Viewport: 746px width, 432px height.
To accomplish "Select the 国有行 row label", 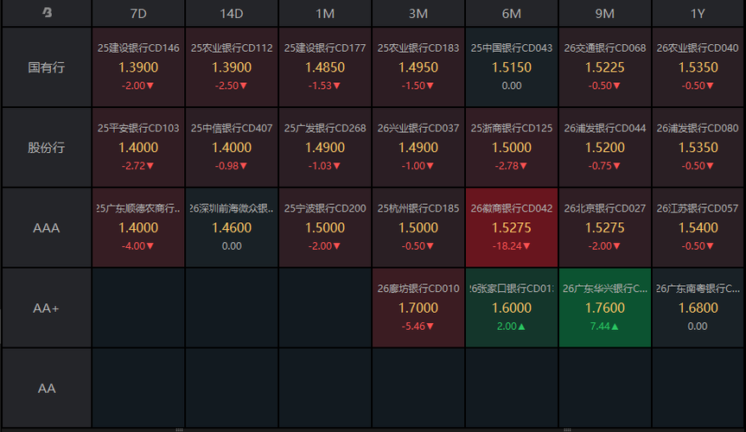I will [46, 67].
